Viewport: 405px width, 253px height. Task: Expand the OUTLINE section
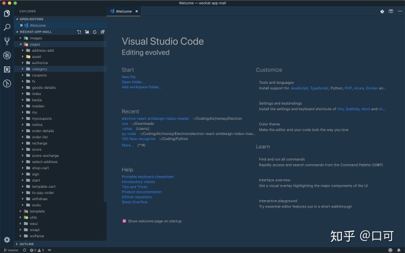coord(26,244)
